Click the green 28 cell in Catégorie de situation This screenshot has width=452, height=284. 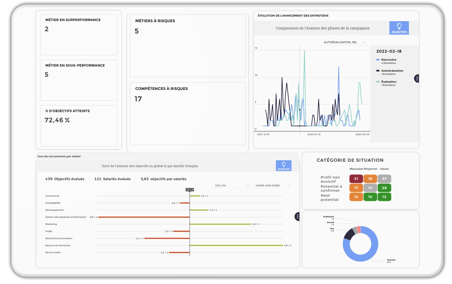(384, 188)
